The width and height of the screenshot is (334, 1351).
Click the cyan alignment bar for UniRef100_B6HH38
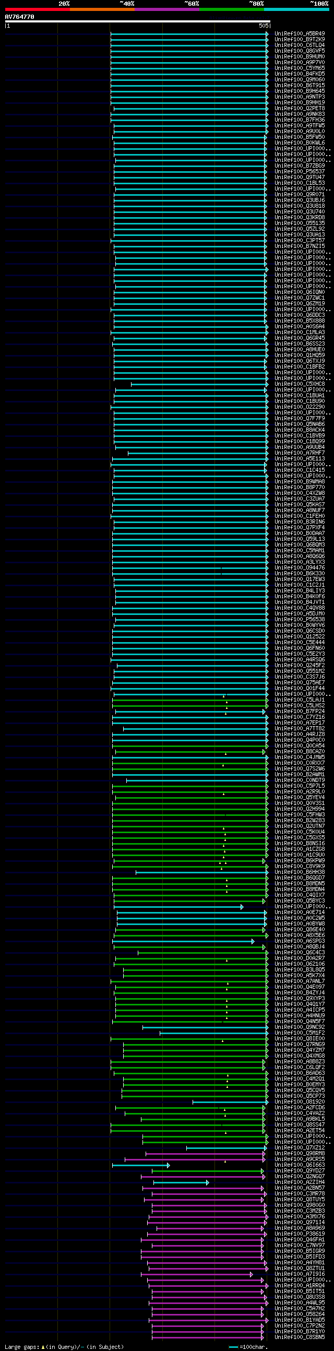(x=202, y=872)
